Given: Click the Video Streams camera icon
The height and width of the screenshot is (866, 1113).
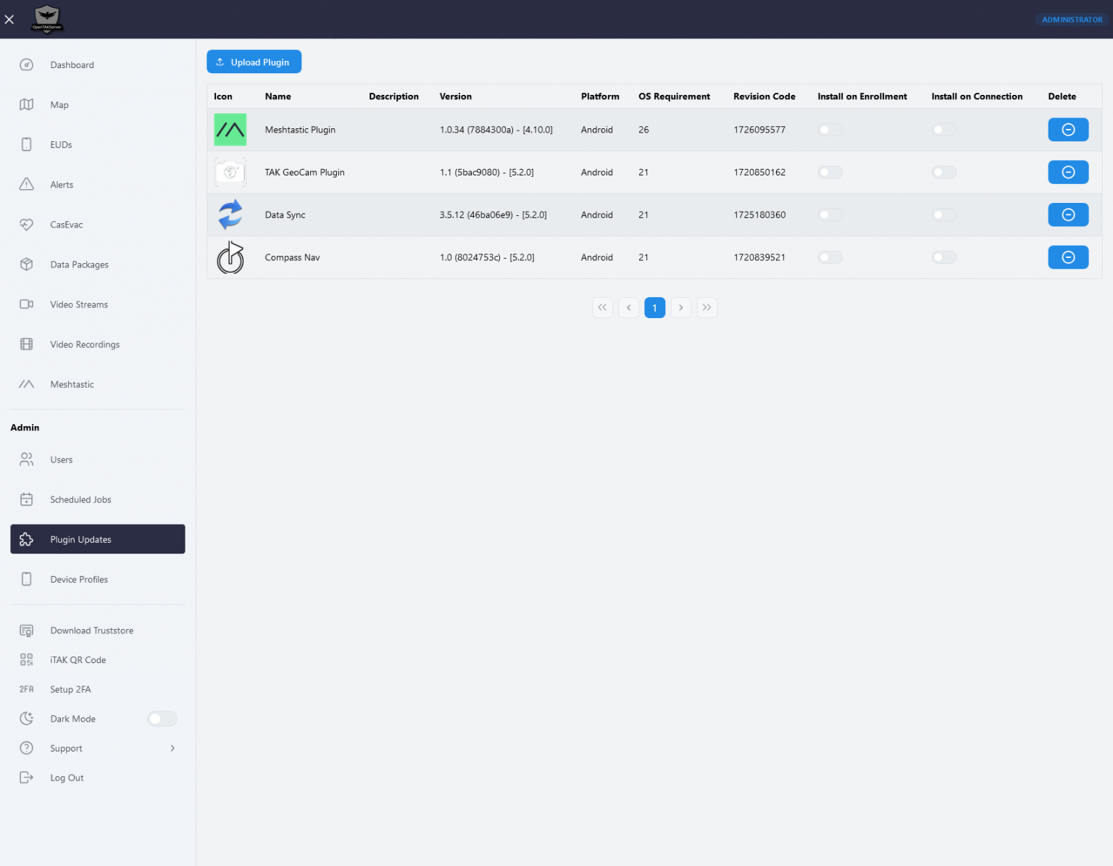Looking at the screenshot, I should pos(26,304).
